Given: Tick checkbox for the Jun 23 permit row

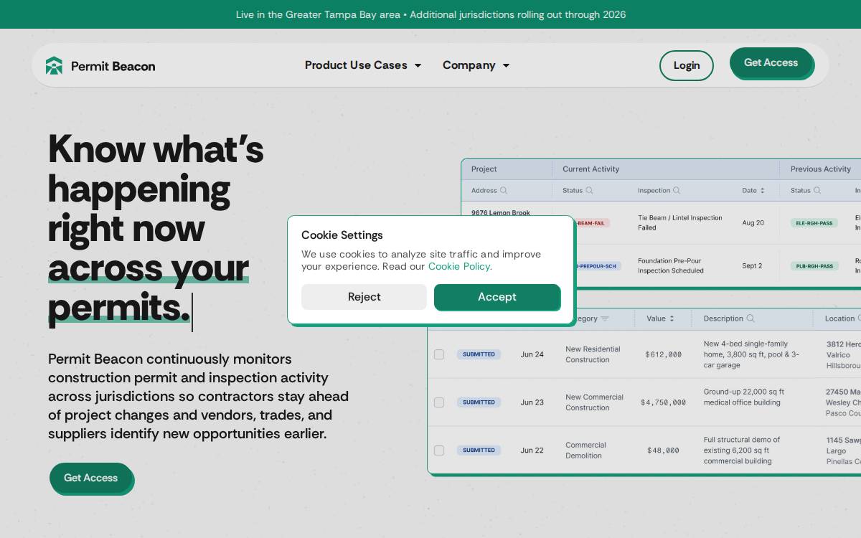Looking at the screenshot, I should pos(439,402).
